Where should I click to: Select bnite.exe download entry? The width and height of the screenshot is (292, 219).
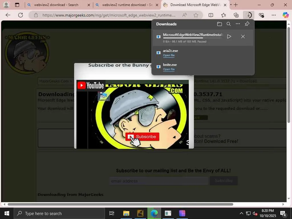203,67
